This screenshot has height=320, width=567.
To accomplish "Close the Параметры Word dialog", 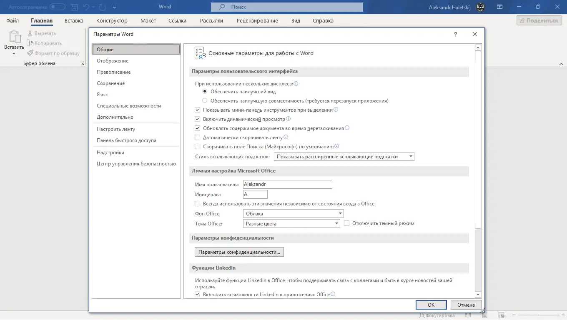I will tap(475, 34).
